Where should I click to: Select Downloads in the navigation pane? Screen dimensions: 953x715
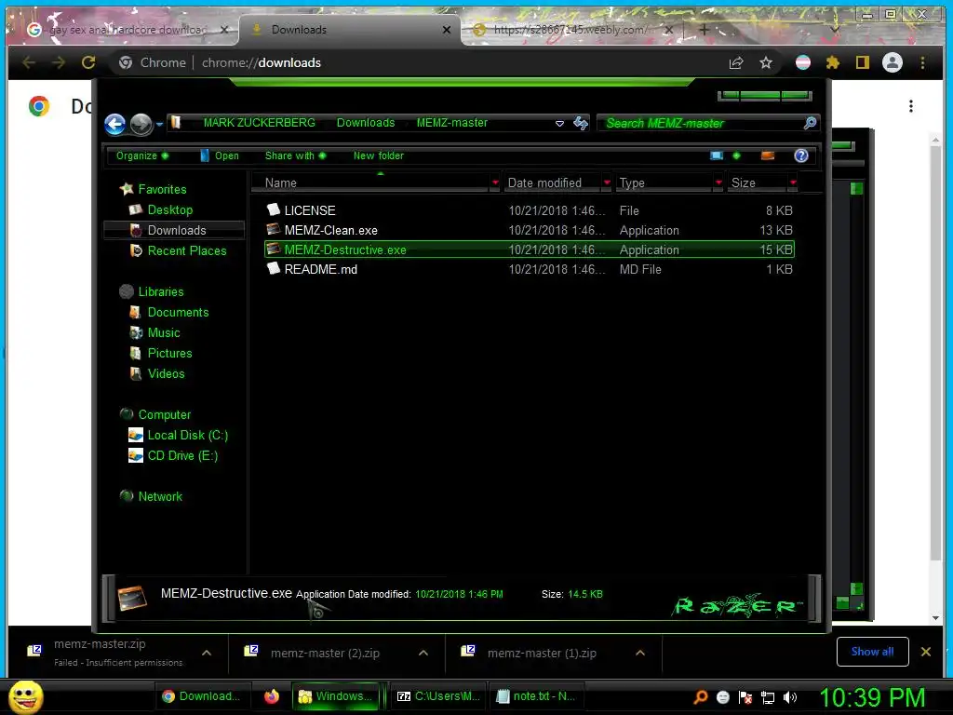(x=176, y=230)
